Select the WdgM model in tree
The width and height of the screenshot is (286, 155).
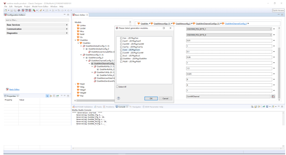(83, 93)
